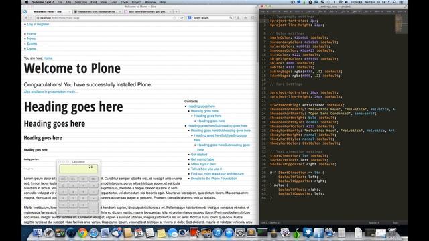The image size is (429, 241).
Task: Open the Calendar app in the Dock
Action: point(139,232)
